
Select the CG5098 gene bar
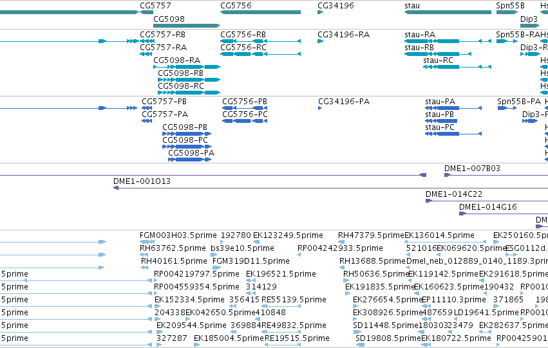pos(187,26)
